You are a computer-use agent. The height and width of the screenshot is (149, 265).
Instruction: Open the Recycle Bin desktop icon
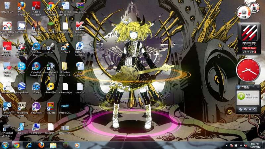click(7, 7)
